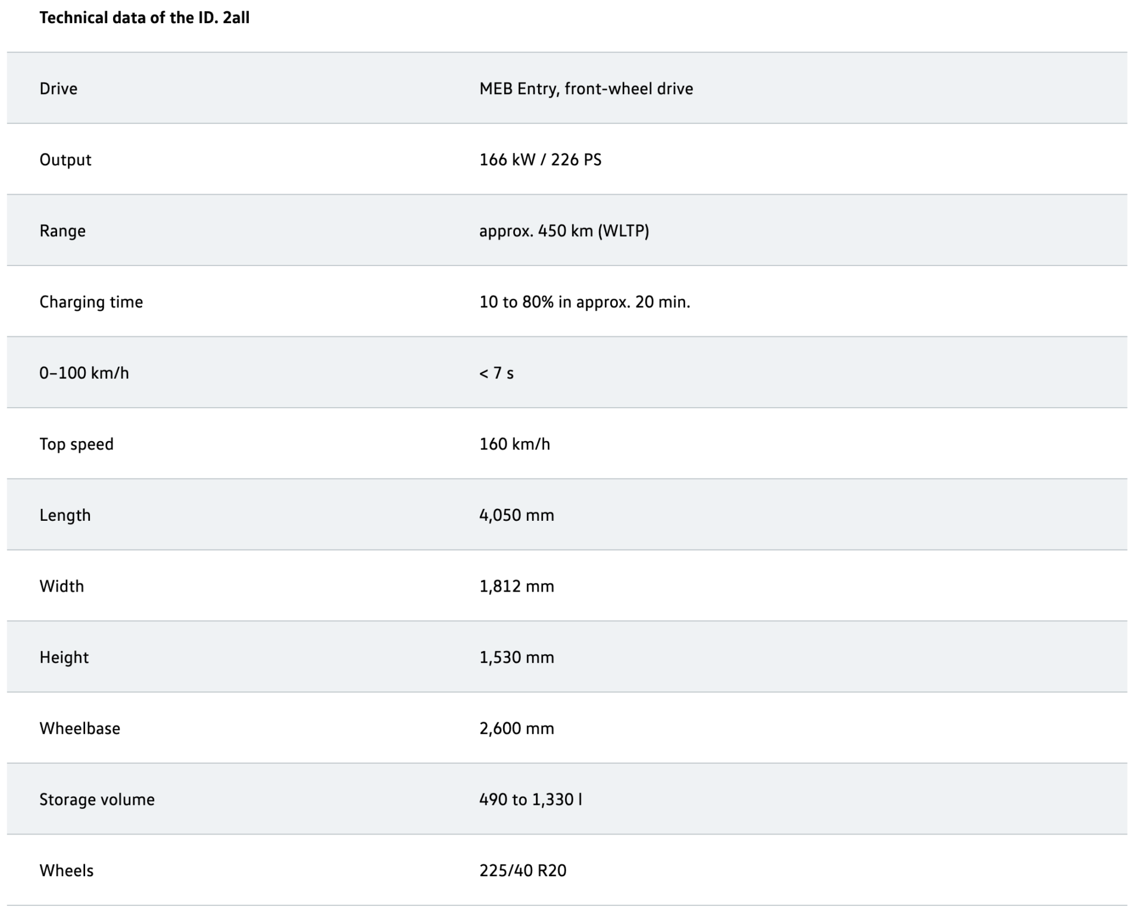Select the '< 7 s' acceleration value
This screenshot has width=1143, height=922.
pos(496,373)
